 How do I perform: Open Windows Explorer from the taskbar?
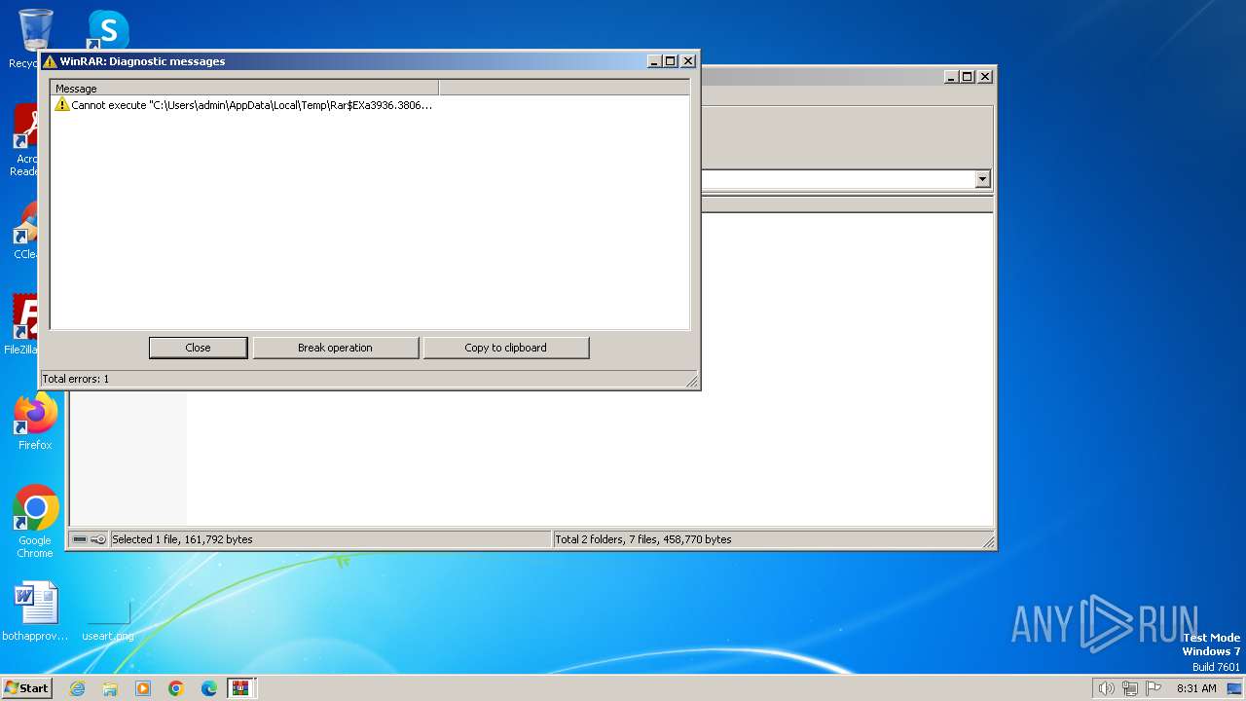click(110, 688)
